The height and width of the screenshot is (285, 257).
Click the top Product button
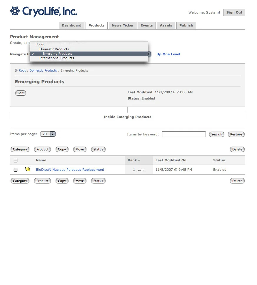42,149
